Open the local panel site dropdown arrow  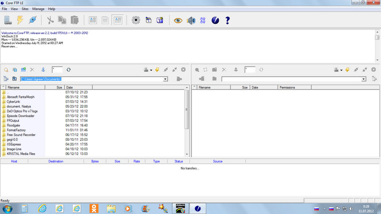[151, 70]
